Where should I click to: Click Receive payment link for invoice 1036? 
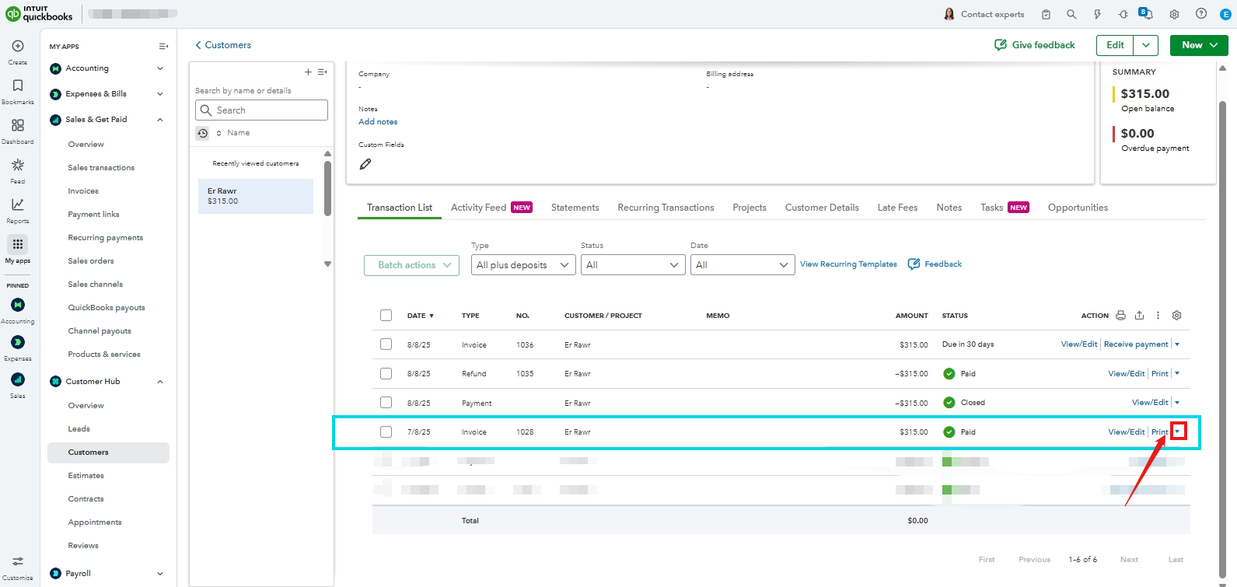click(1135, 344)
